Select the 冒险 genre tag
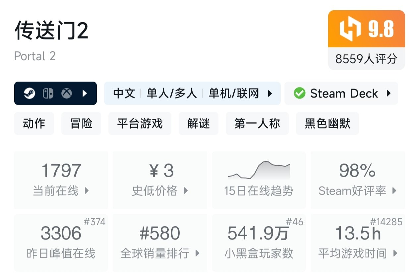The width and height of the screenshot is (419, 273). pyautogui.click(x=81, y=124)
